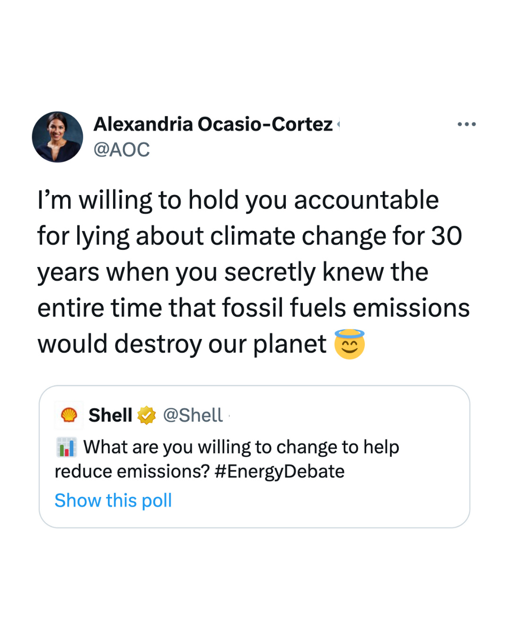Click the smiling halo emoji
This screenshot has width=511, height=639.
tap(349, 344)
